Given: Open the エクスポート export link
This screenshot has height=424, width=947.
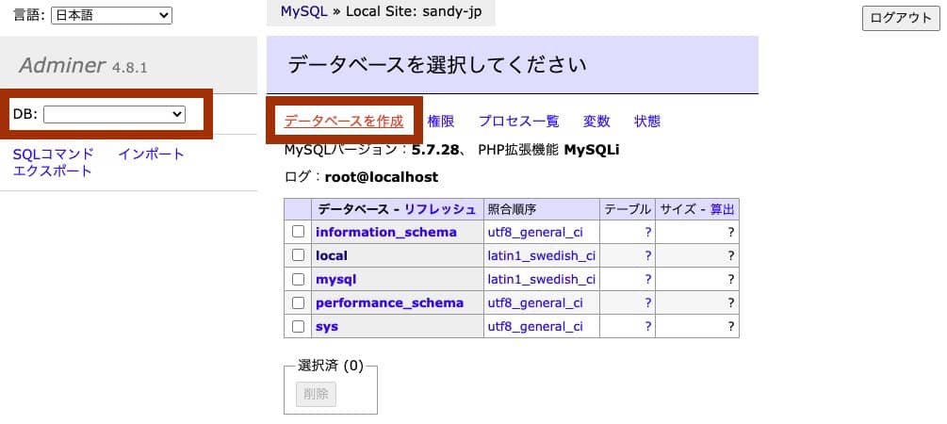Looking at the screenshot, I should (x=53, y=171).
